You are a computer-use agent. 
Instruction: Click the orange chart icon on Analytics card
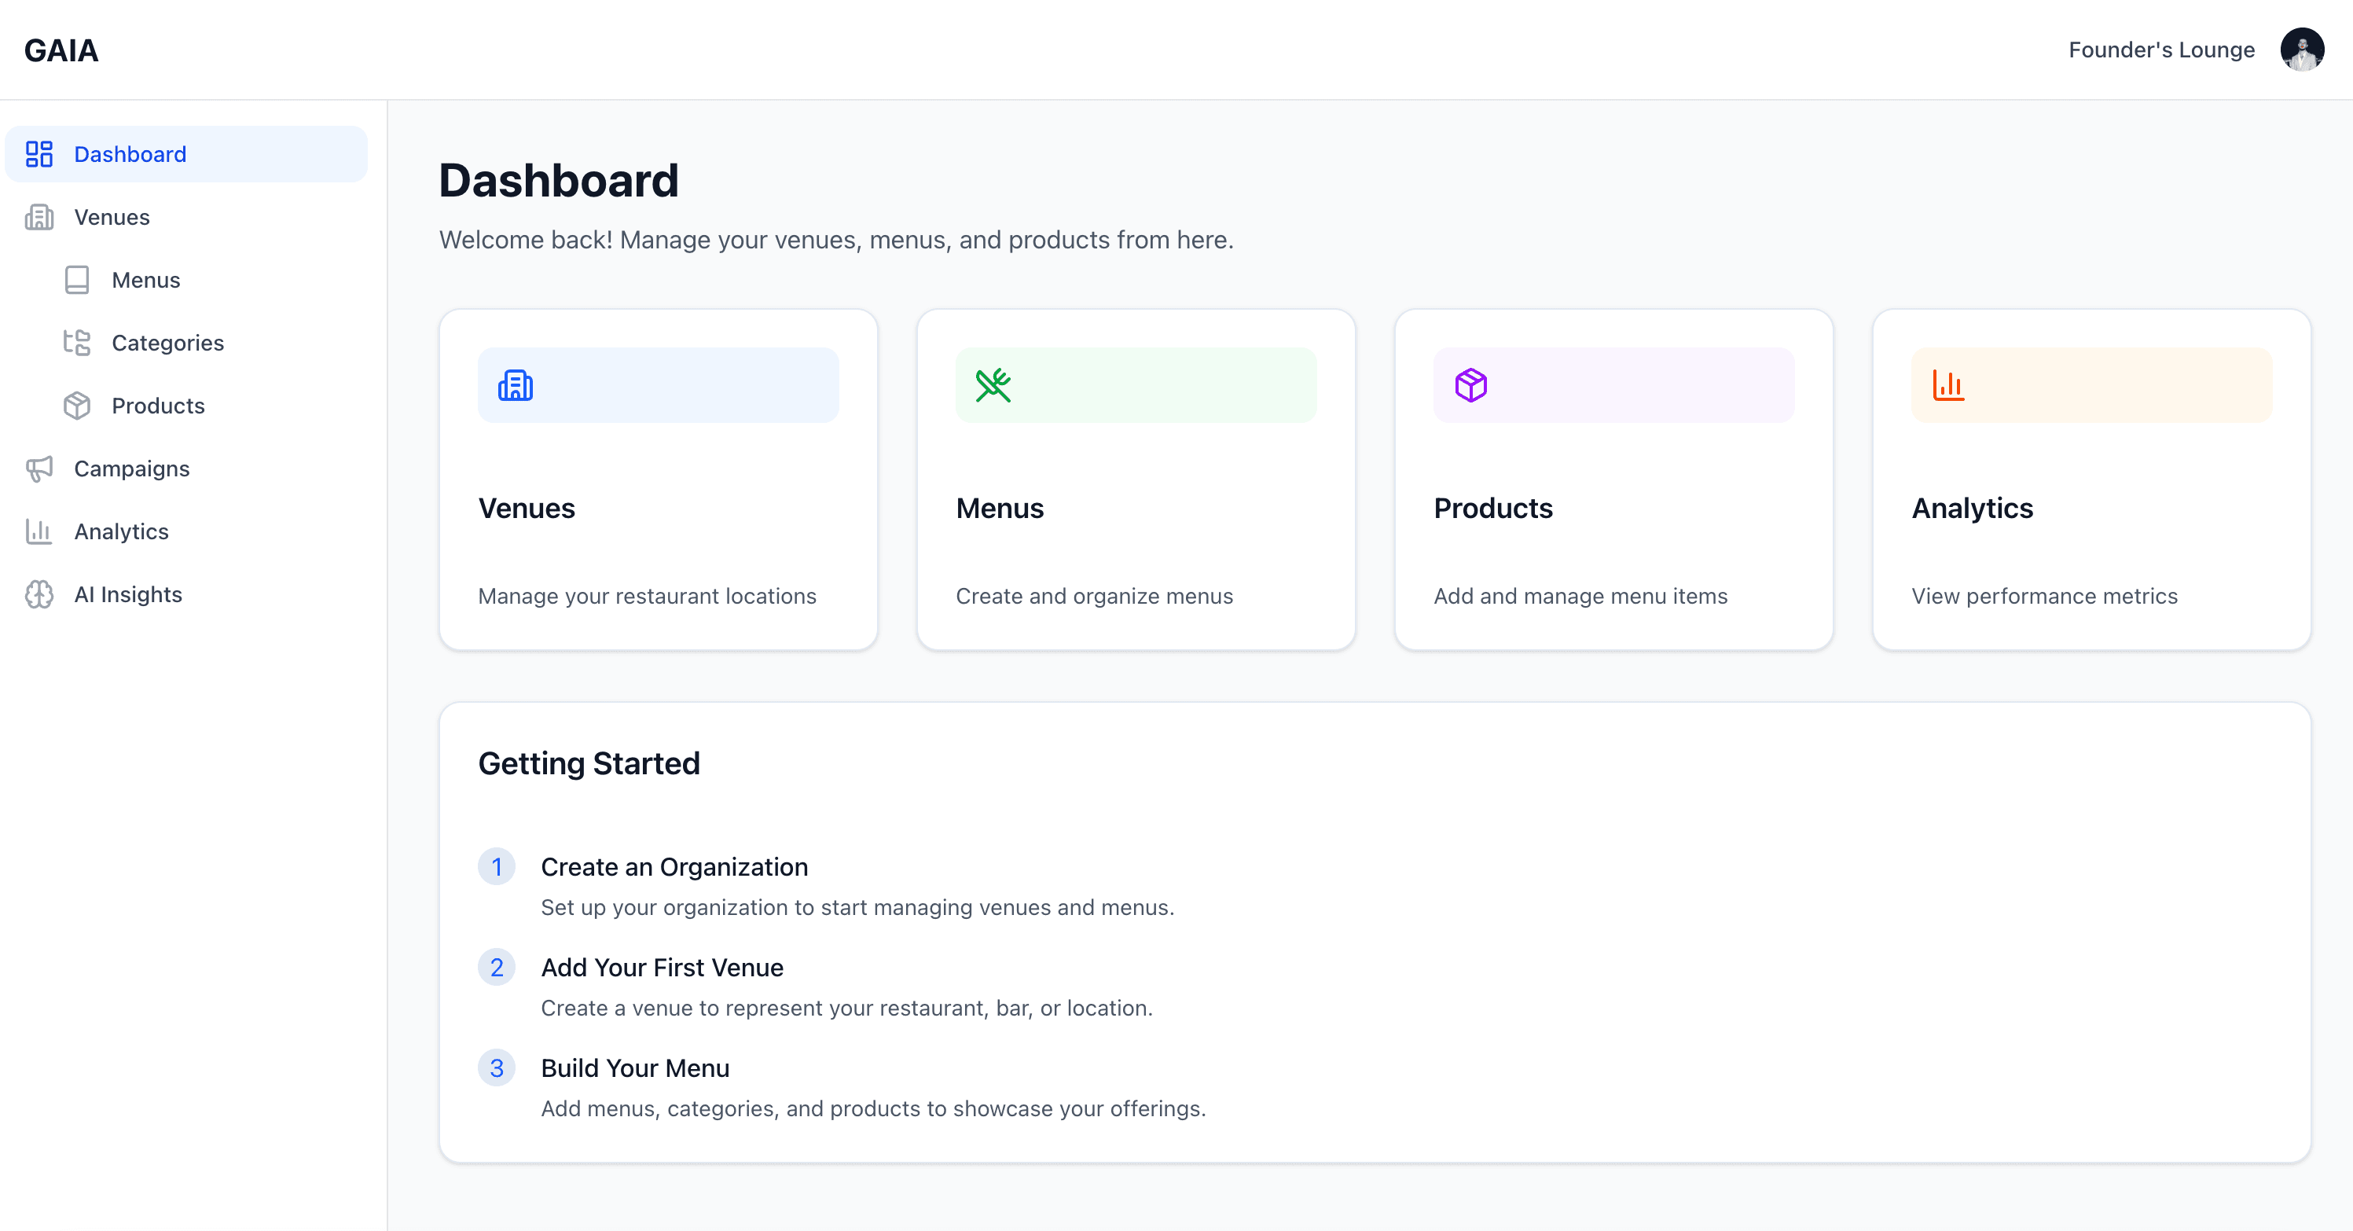click(1947, 384)
